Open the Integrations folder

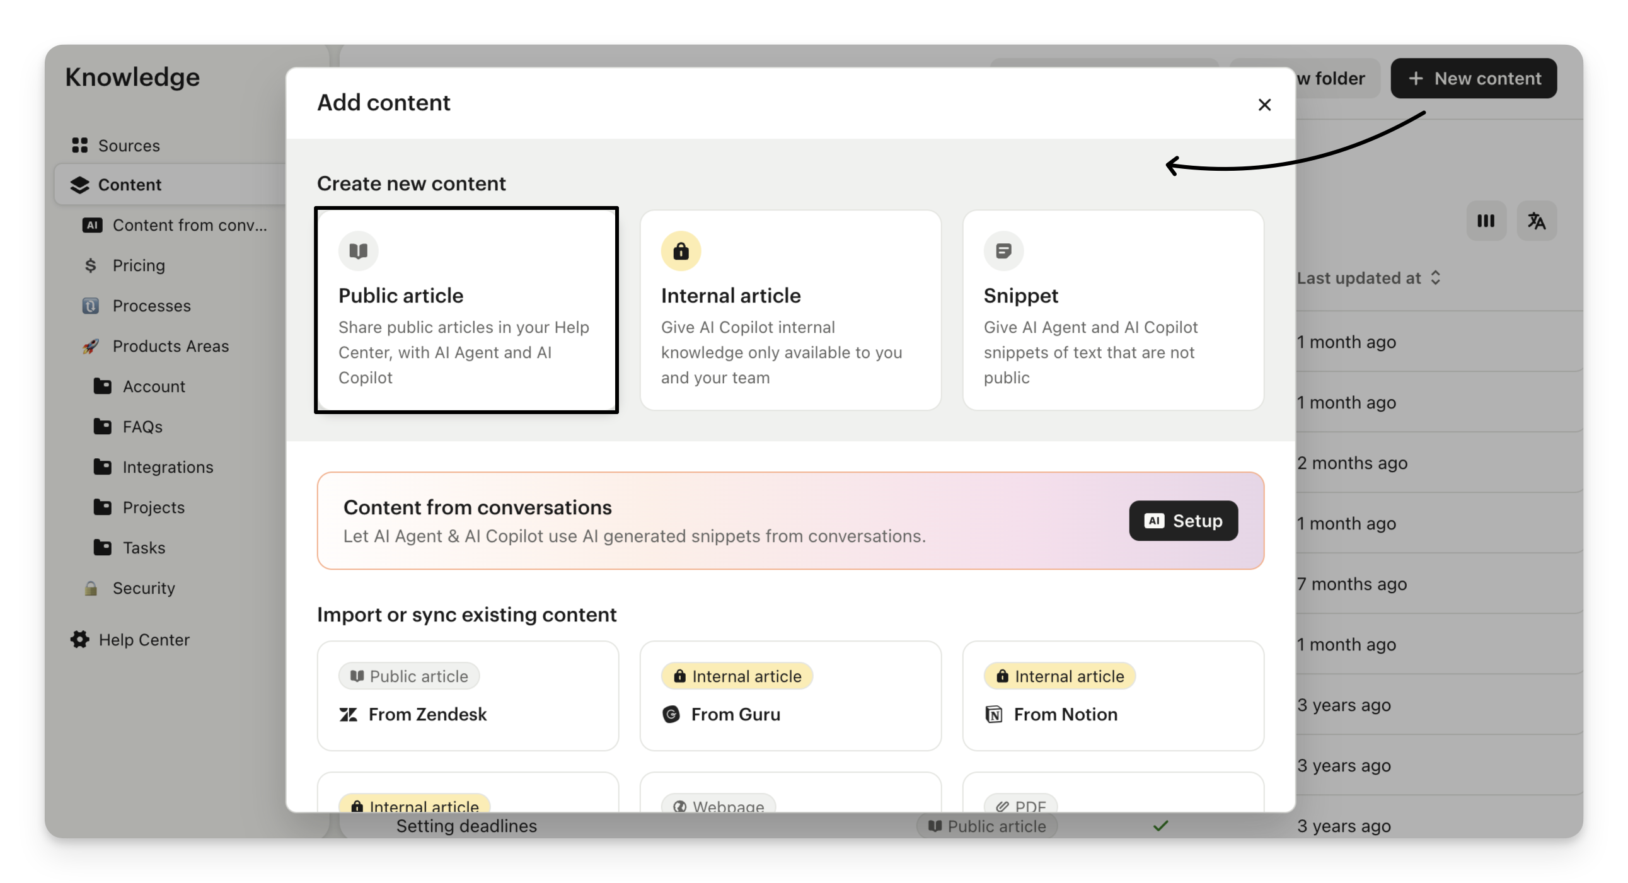point(168,467)
